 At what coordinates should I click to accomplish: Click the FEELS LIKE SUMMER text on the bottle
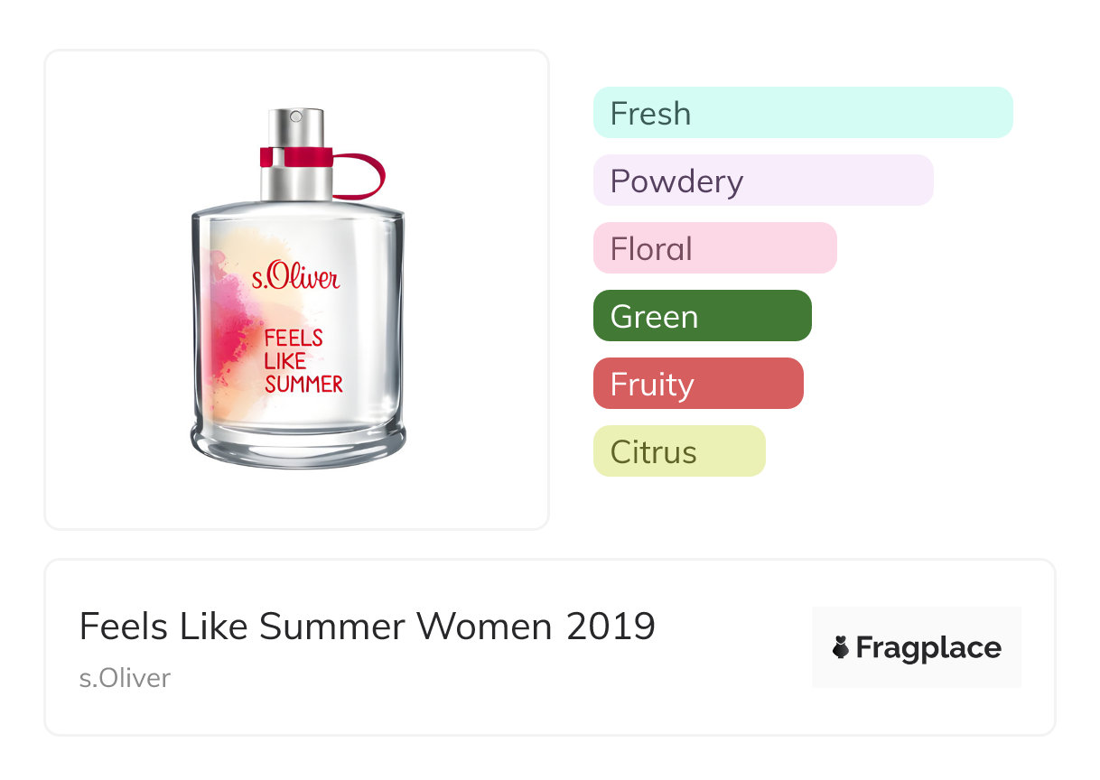[x=303, y=361]
